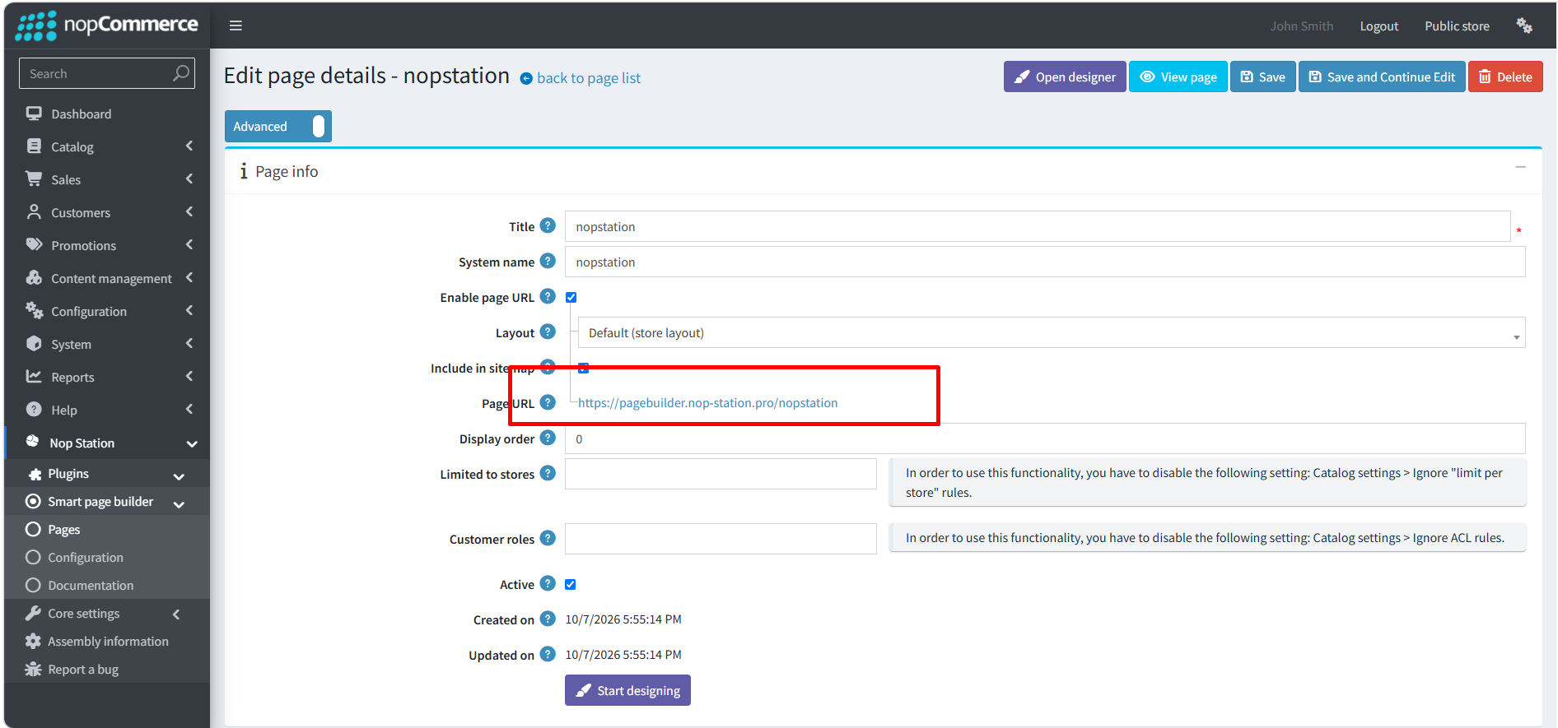The height and width of the screenshot is (728, 1558).
Task: Open Assembly information menu item
Action: 107,641
